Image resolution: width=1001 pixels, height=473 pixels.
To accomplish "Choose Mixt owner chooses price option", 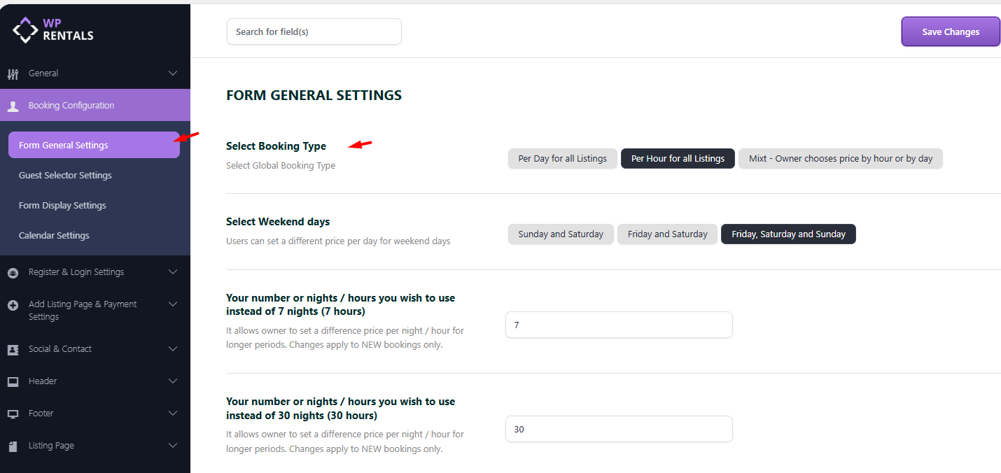I will click(840, 159).
